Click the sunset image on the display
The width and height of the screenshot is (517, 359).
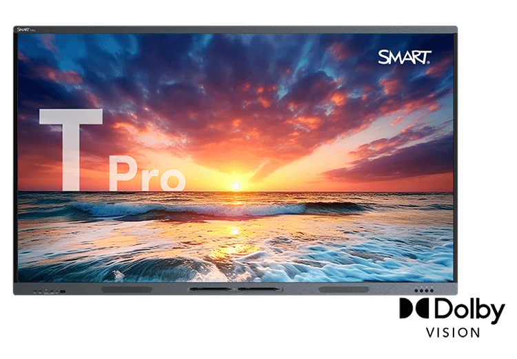(x=236, y=158)
